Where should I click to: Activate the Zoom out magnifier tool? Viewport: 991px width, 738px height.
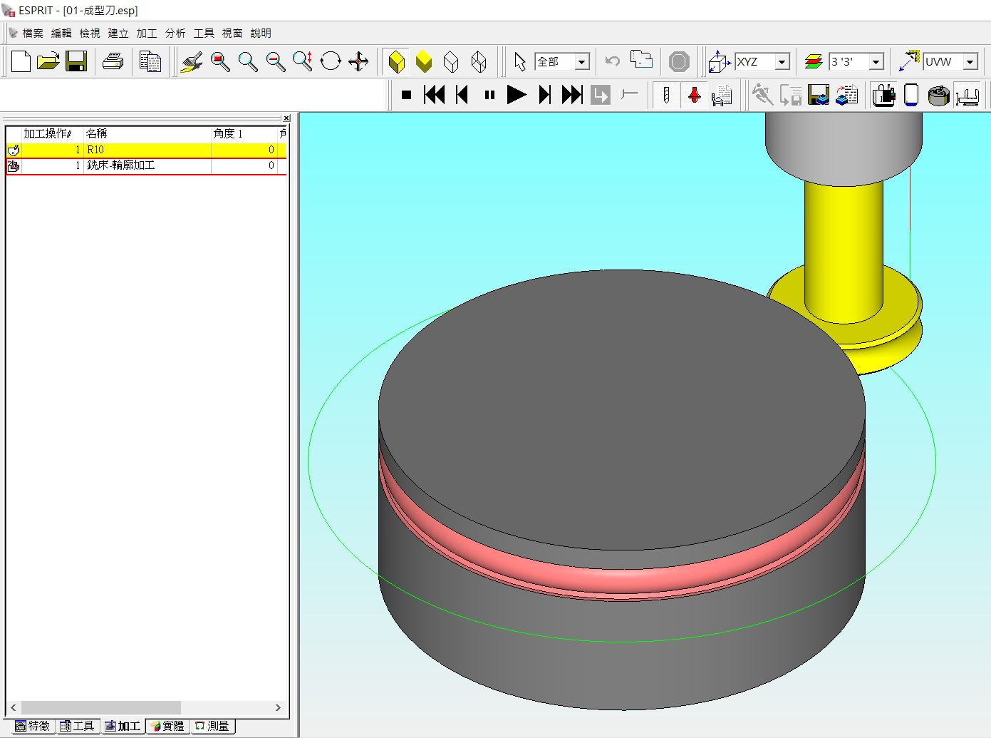click(275, 61)
